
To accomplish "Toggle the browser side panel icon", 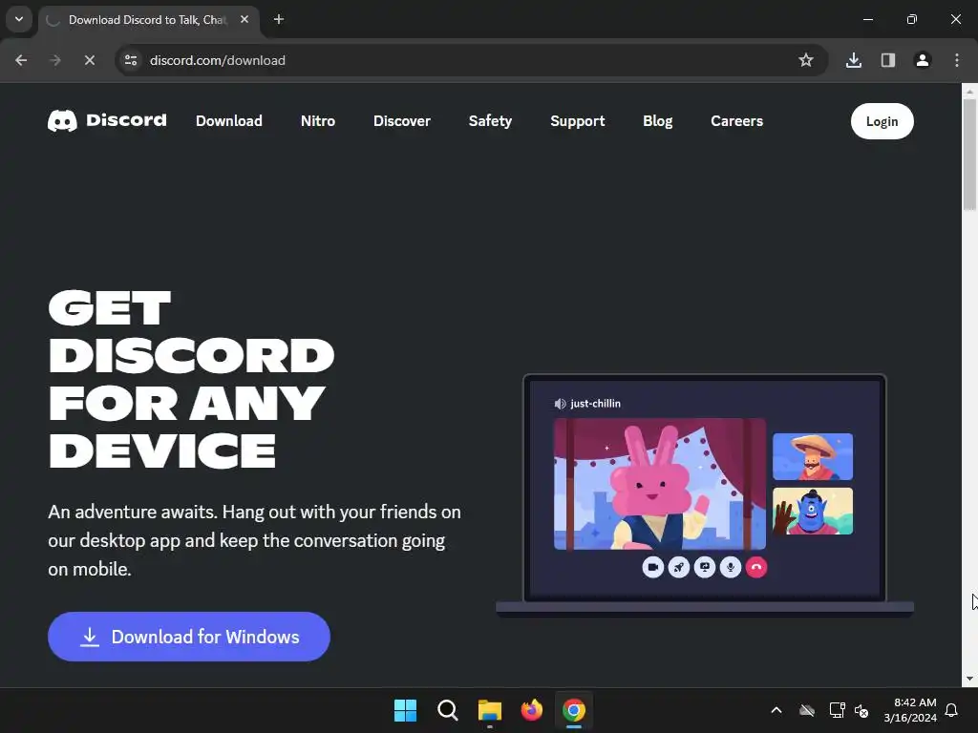I will (888, 60).
